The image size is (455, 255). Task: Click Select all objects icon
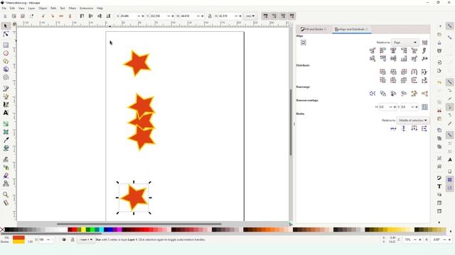point(5,16)
